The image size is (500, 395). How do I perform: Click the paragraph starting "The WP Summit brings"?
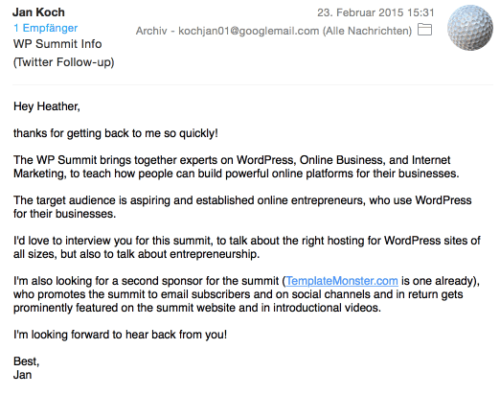237,167
